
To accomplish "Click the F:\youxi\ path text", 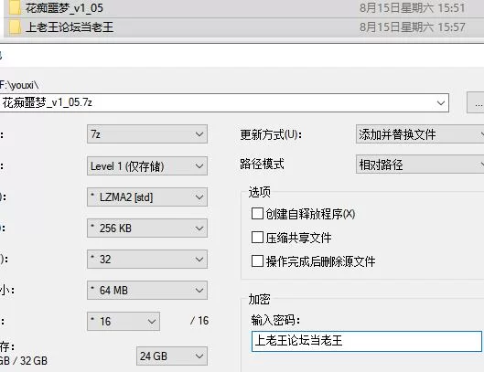I will tap(19, 85).
